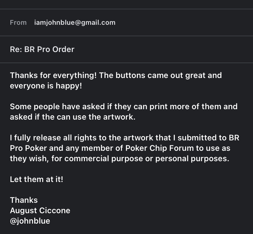Click the From label
Image resolution: width=253 pixels, height=234 pixels.
point(18,23)
